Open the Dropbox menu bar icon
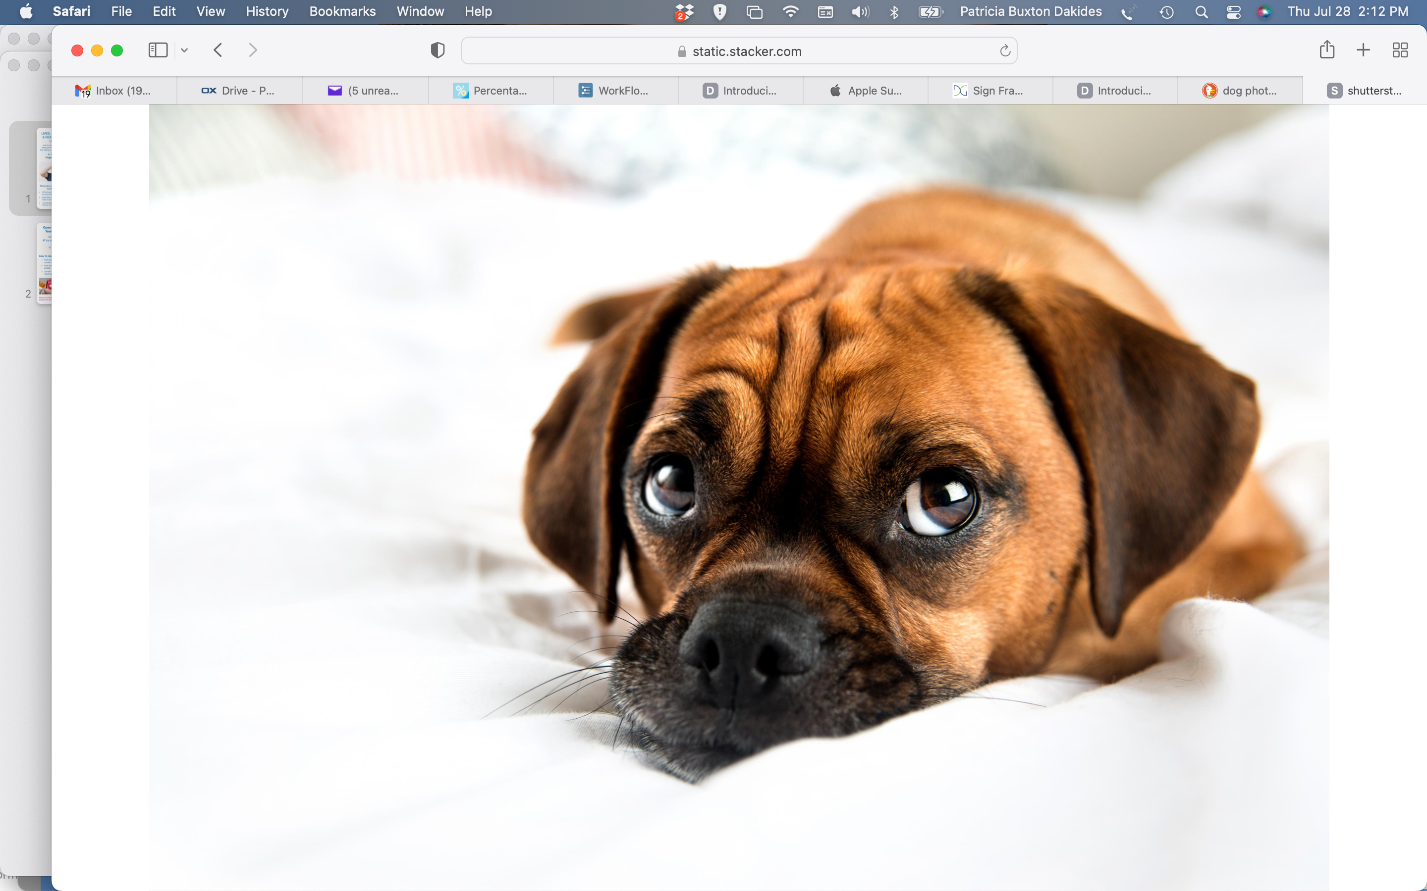Viewport: 1427px width, 891px height. (x=684, y=12)
